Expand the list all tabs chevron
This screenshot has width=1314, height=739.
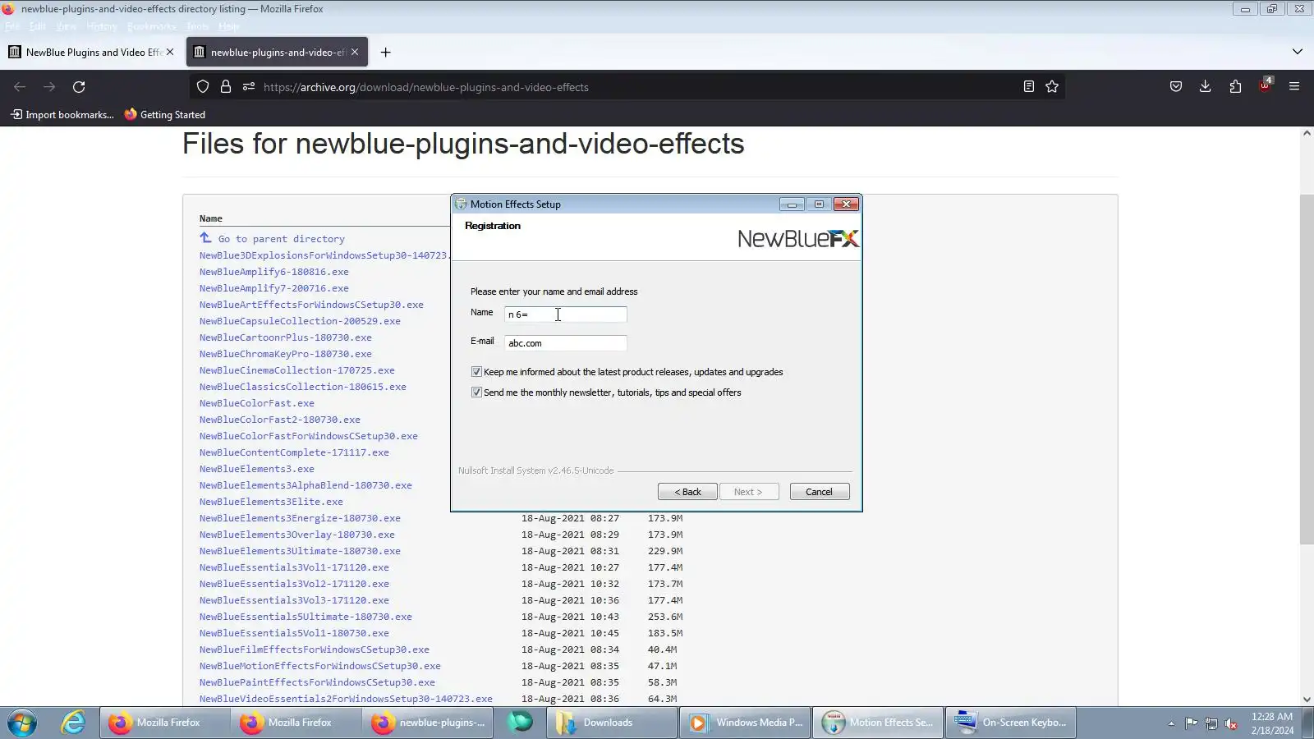1298,52
